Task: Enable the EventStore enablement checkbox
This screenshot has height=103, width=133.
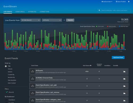Action: pyautogui.click(x=6, y=100)
